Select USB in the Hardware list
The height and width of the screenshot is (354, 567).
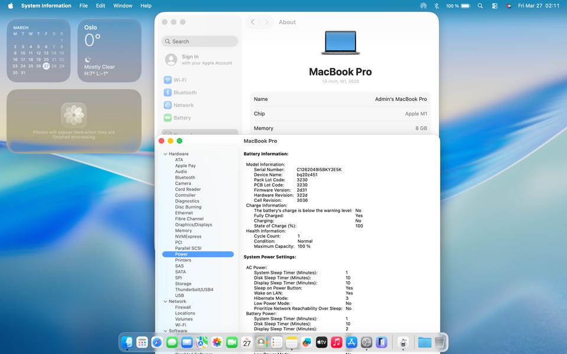click(x=180, y=296)
